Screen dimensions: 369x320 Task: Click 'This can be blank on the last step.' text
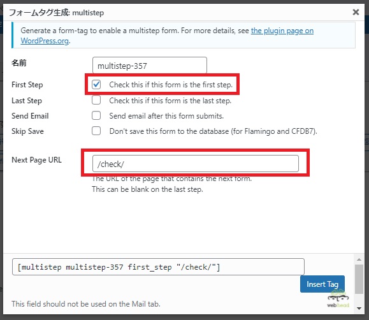[147, 189]
